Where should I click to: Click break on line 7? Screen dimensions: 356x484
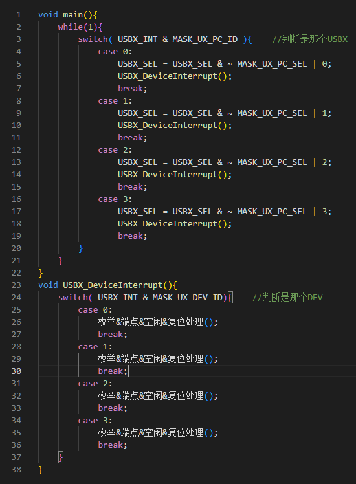(x=130, y=89)
